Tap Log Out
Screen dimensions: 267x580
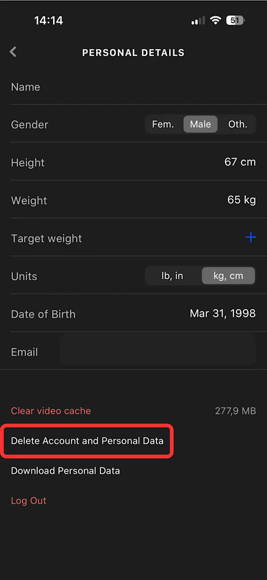pos(28,500)
